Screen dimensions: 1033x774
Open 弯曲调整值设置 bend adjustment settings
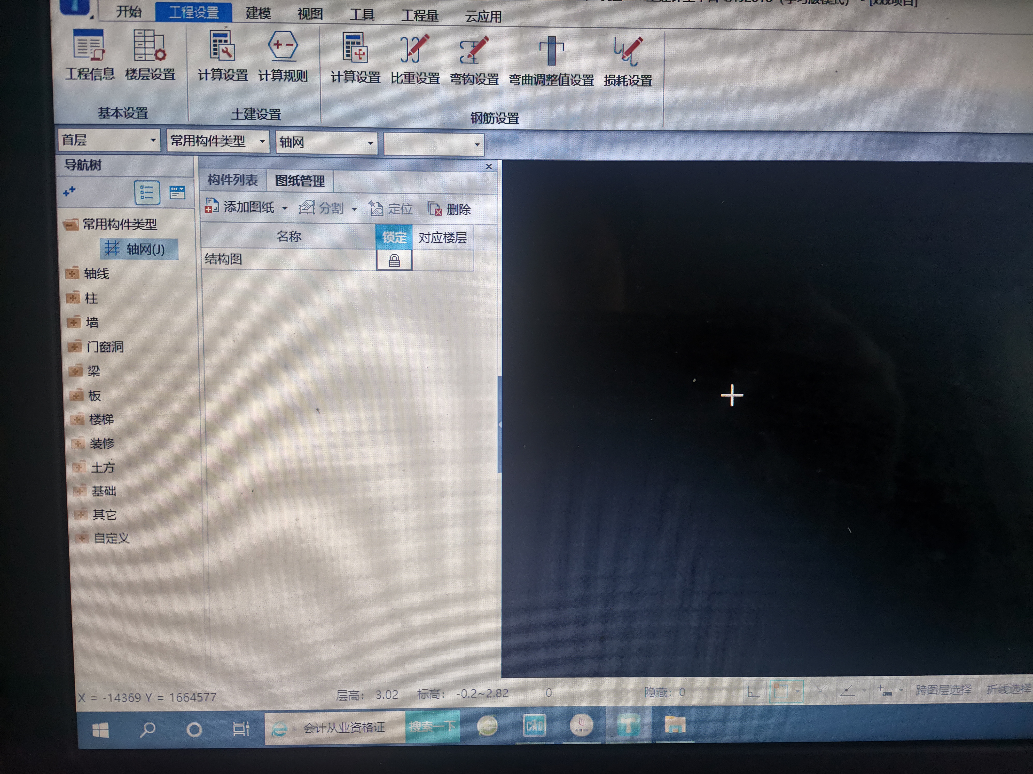click(x=551, y=61)
